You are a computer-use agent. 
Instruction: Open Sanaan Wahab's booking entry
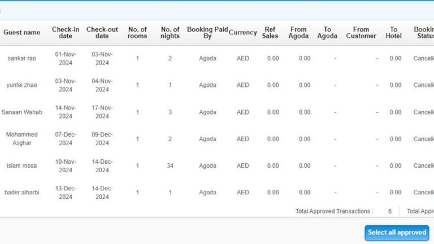(x=21, y=112)
